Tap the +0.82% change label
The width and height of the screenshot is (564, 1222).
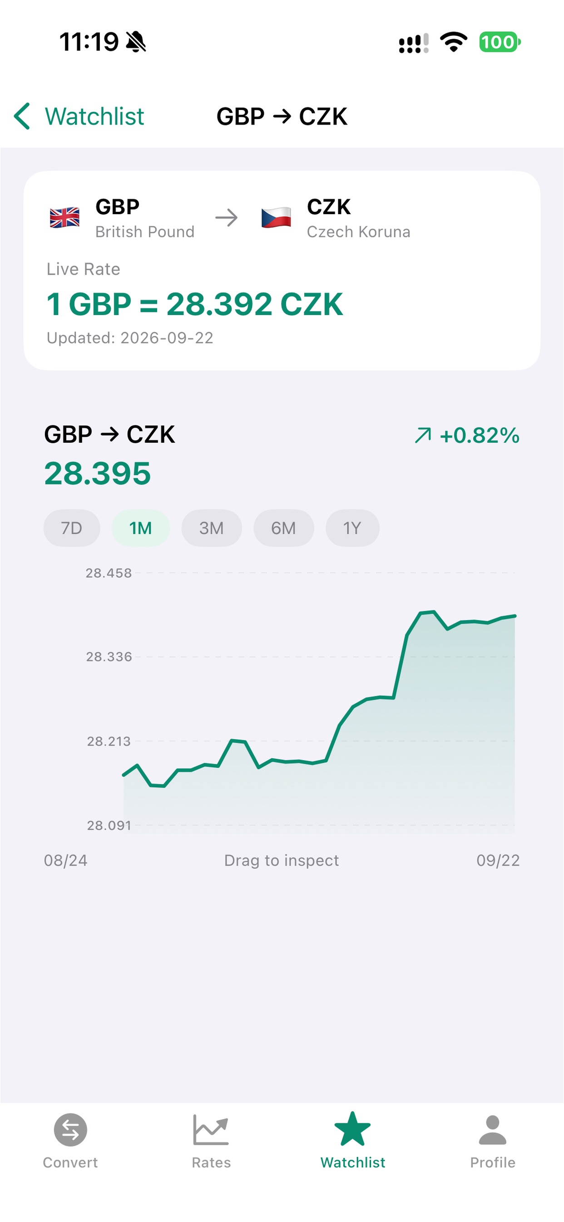480,435
